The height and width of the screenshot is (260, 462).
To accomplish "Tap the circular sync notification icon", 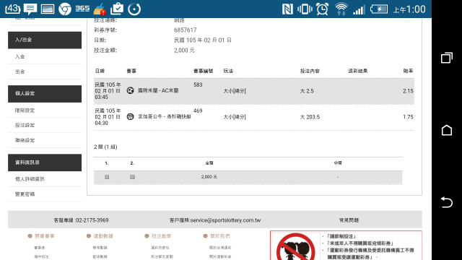I will 134,9.
